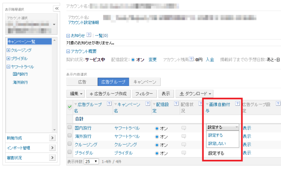281x170 pixels.
Task: Click 表示 link in ブライダル row
Action: (247, 153)
